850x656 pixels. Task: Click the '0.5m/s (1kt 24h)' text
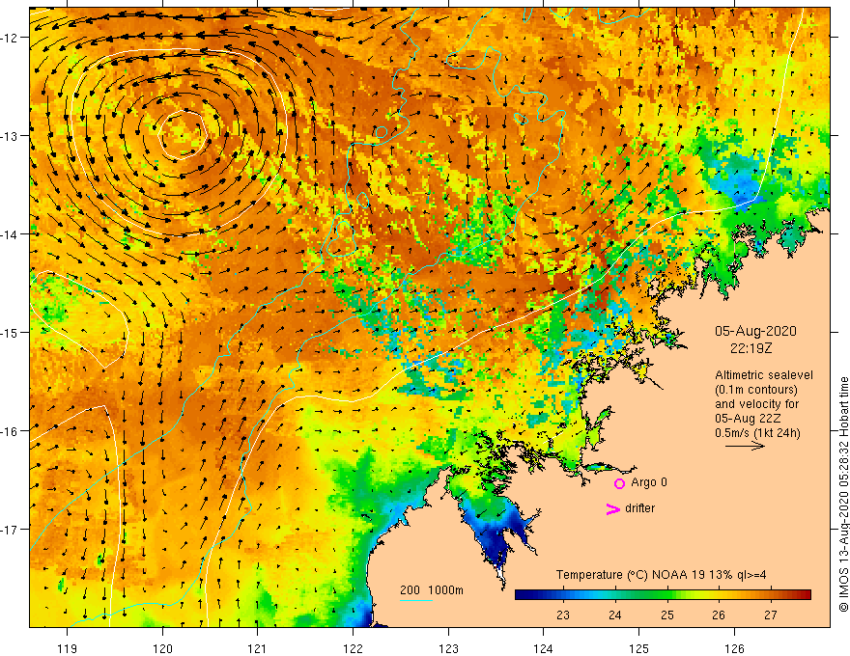[x=757, y=433]
